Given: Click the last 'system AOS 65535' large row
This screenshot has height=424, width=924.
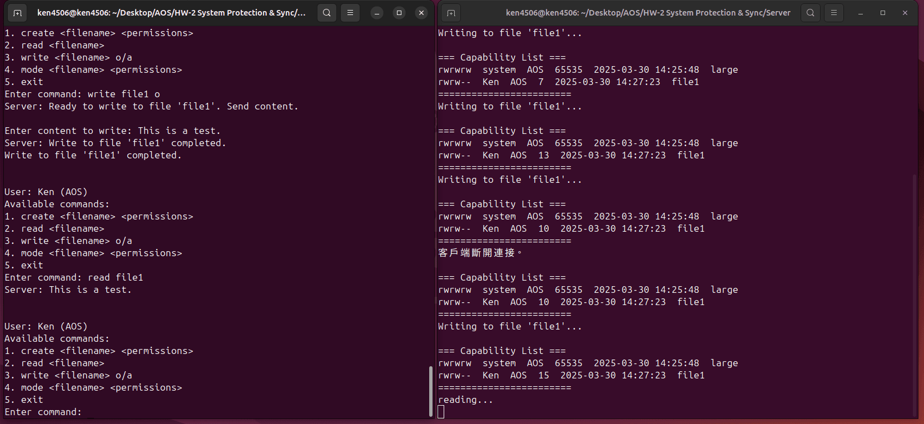Looking at the screenshot, I should [588, 363].
